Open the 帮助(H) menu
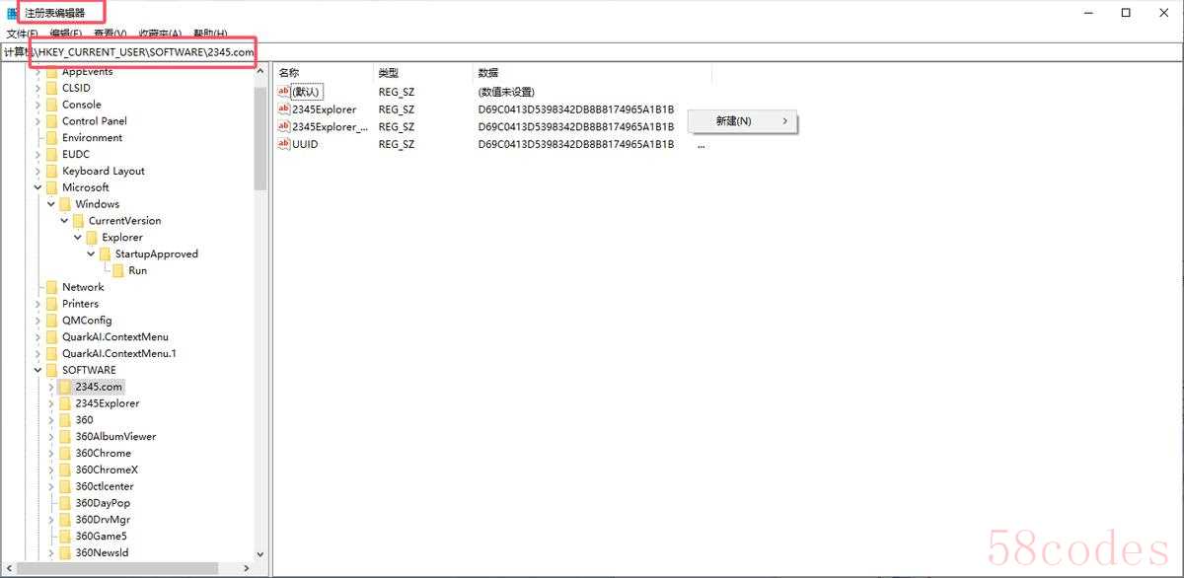 pos(210,34)
